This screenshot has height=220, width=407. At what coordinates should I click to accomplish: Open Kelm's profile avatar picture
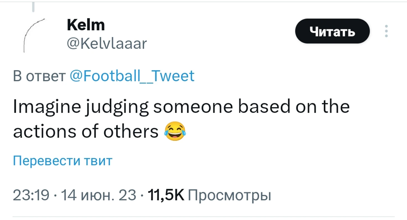tap(34, 36)
